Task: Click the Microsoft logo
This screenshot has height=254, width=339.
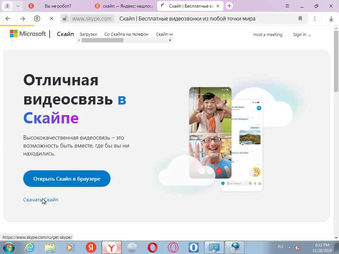Action: [x=28, y=34]
